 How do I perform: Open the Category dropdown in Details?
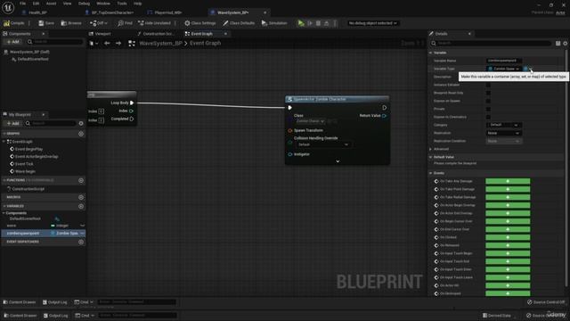[504, 125]
